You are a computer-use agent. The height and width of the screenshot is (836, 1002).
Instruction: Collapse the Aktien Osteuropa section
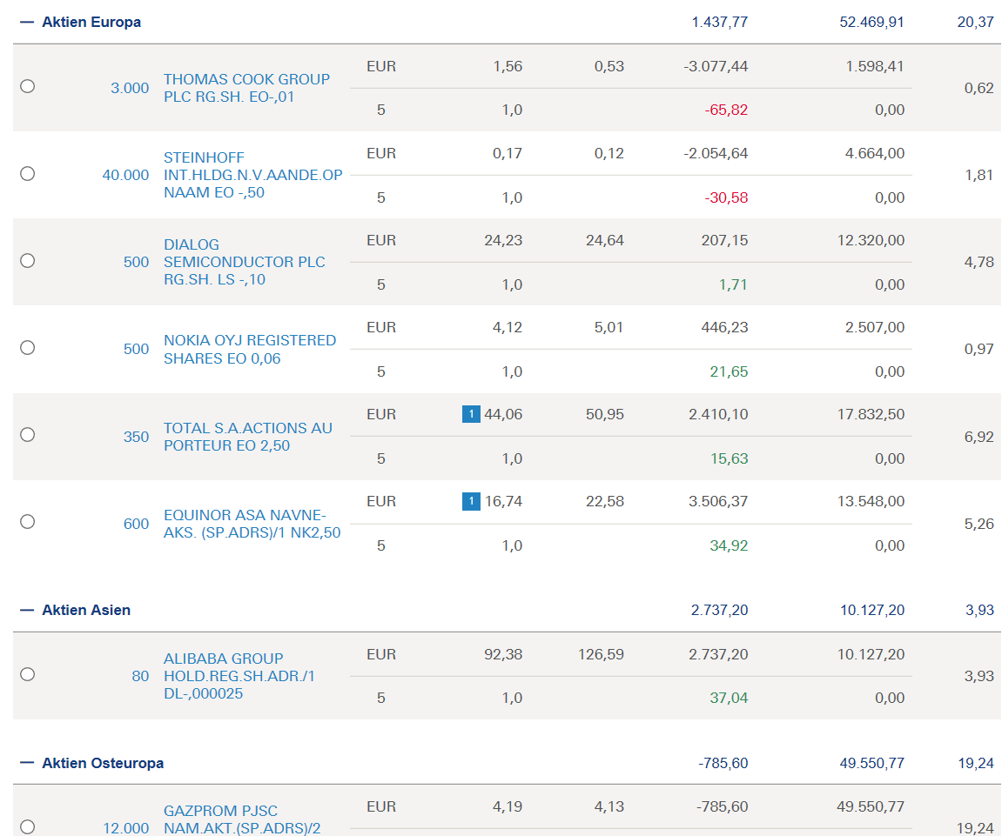click(x=27, y=763)
